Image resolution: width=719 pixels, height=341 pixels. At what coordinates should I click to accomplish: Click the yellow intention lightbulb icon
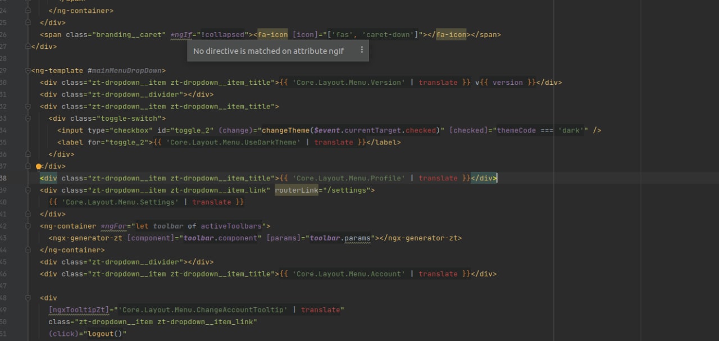coord(39,166)
